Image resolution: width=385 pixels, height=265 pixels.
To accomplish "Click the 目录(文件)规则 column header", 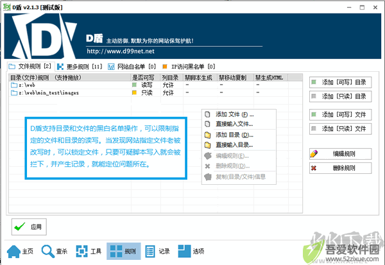I will click(x=70, y=78).
